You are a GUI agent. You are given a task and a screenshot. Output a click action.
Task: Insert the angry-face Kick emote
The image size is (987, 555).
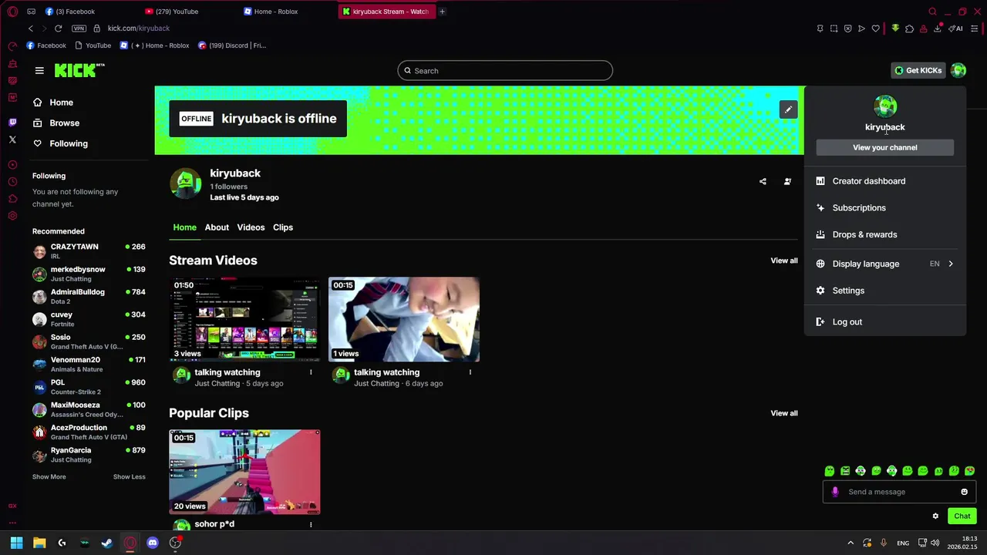845,471
